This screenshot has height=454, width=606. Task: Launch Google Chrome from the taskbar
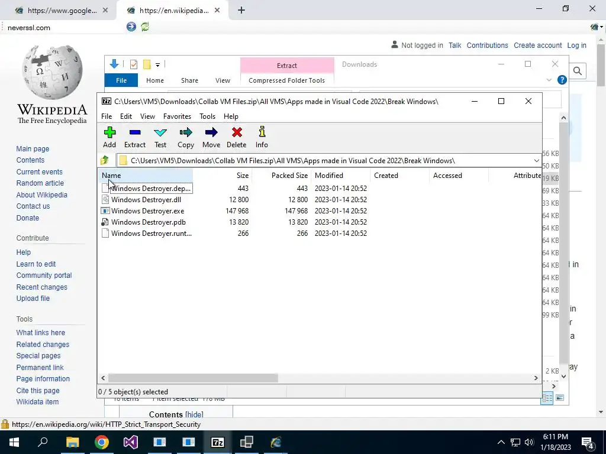click(x=102, y=442)
